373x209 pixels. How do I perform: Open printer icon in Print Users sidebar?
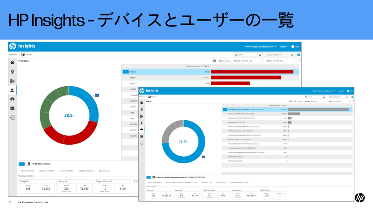[12, 99]
